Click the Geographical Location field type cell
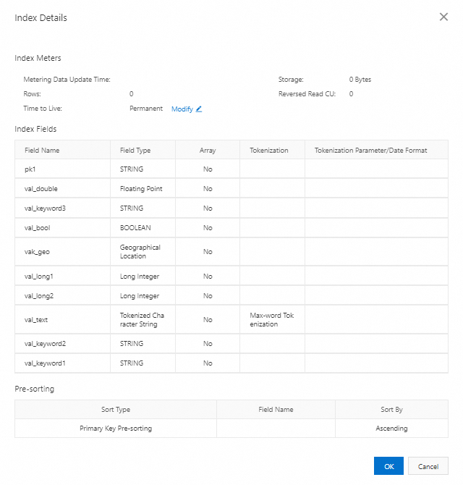 pyautogui.click(x=140, y=252)
